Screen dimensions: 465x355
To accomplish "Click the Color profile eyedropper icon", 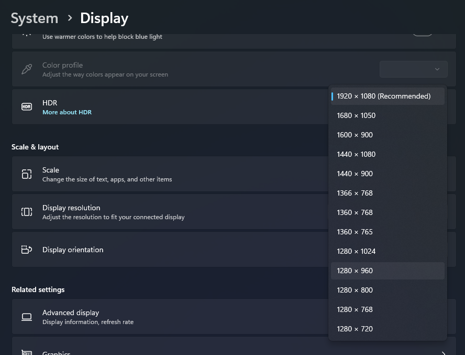I will pos(27,69).
